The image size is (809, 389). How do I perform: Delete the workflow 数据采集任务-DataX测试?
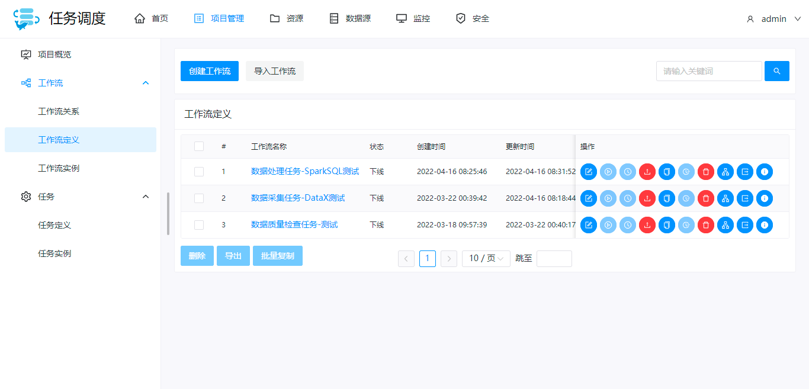coord(705,198)
